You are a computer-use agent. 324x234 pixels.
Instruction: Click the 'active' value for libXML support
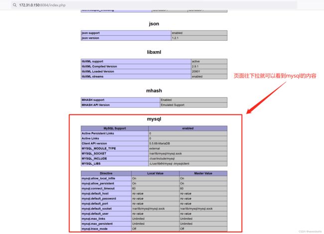(209, 62)
